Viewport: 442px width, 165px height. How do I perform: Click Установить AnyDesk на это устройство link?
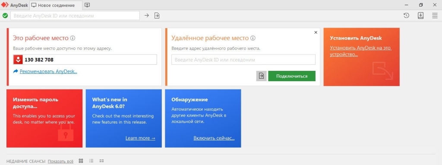point(361,51)
